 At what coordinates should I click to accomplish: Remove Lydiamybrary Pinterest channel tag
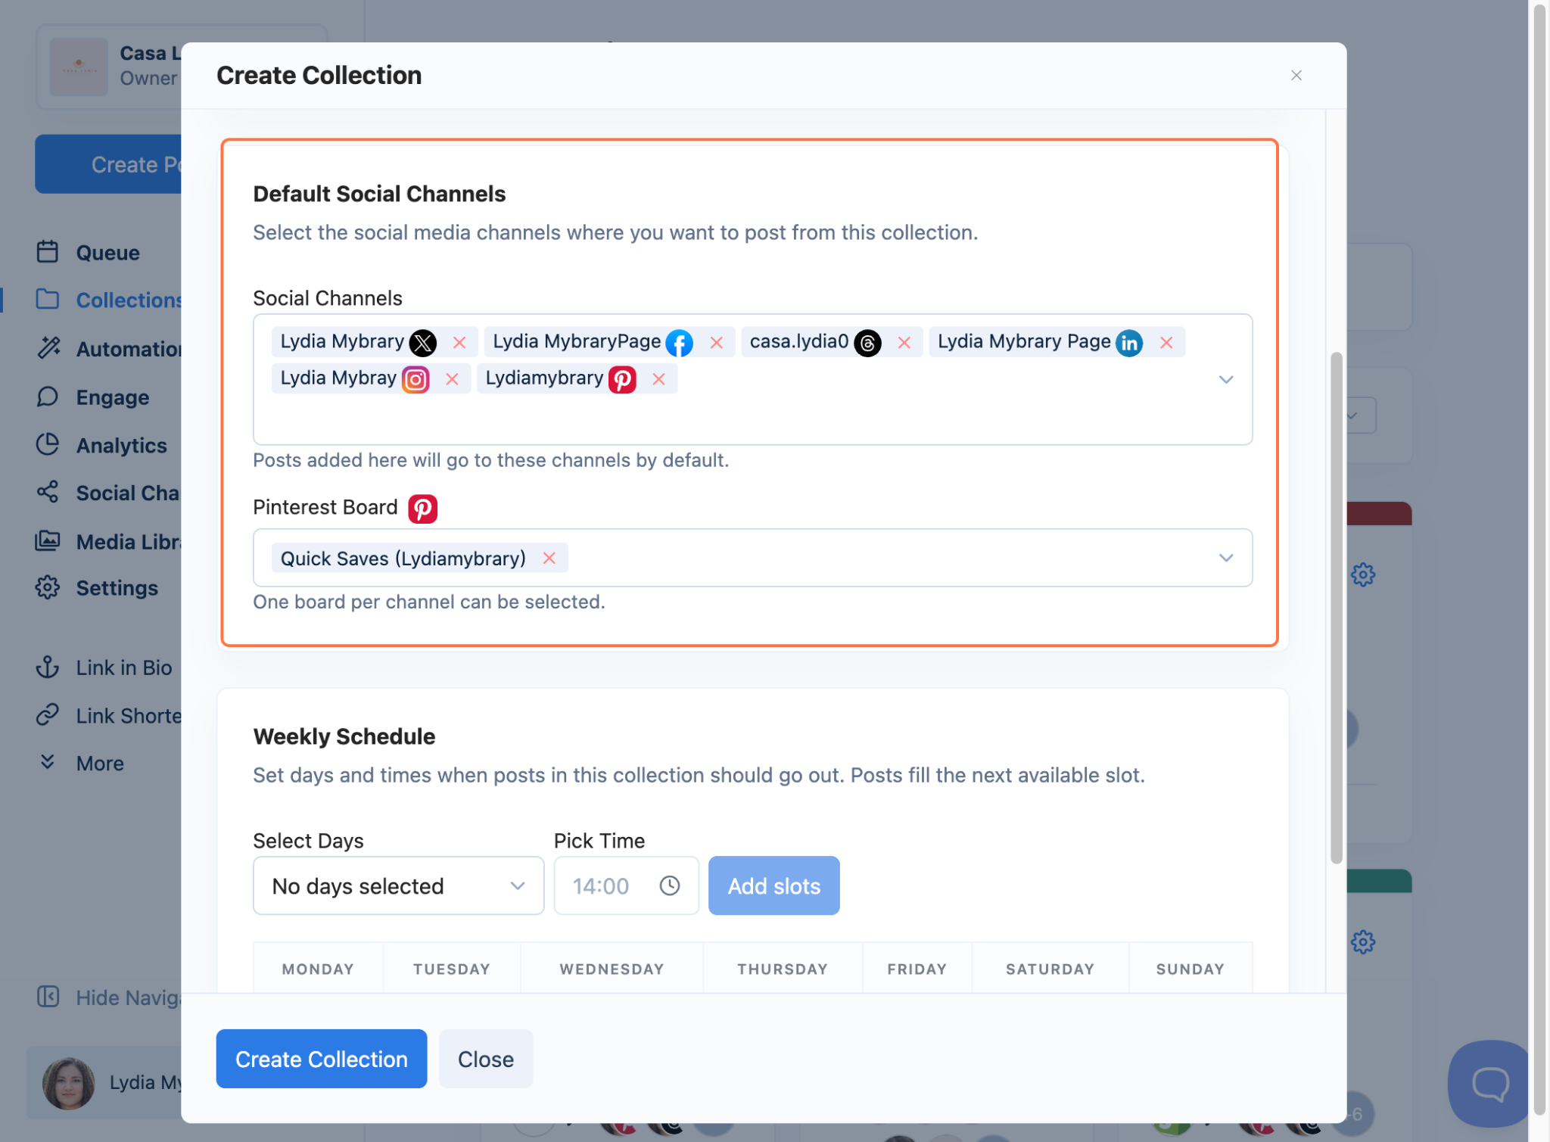[658, 379]
